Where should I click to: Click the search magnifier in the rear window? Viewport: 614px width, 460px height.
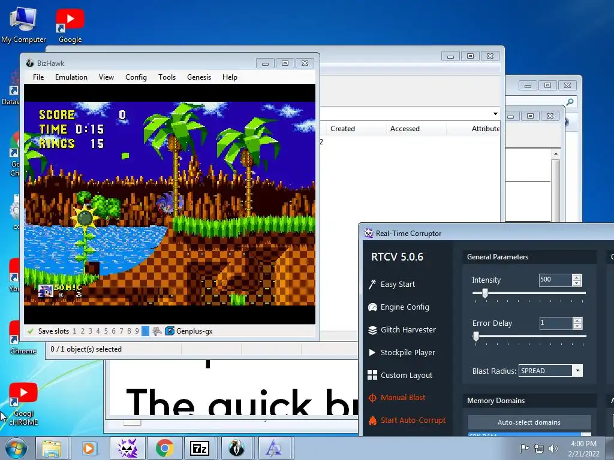pos(570,102)
